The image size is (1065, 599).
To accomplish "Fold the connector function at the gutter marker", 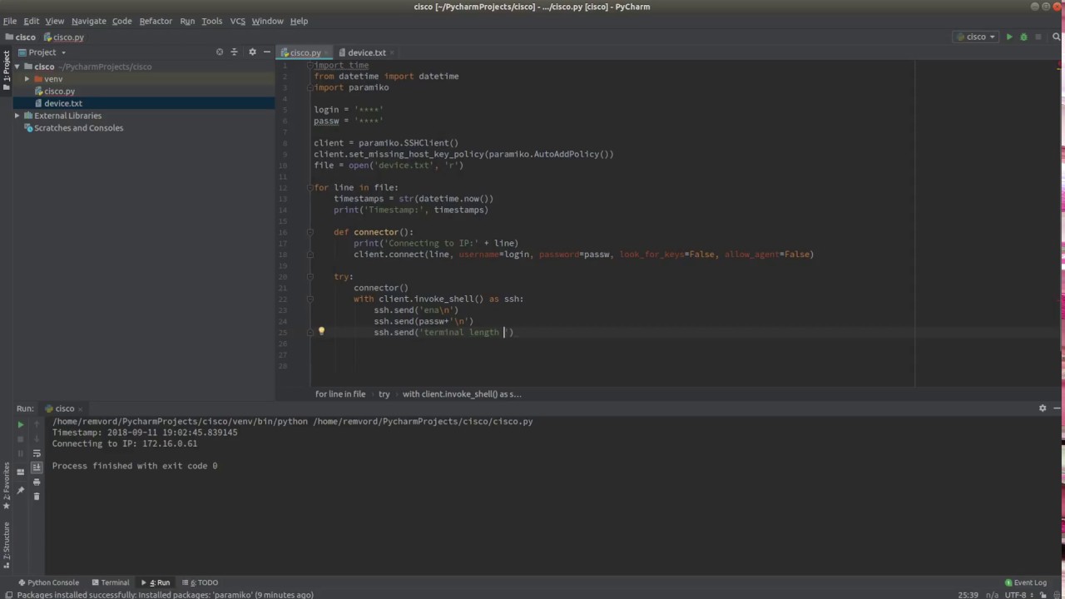I will coord(310,232).
